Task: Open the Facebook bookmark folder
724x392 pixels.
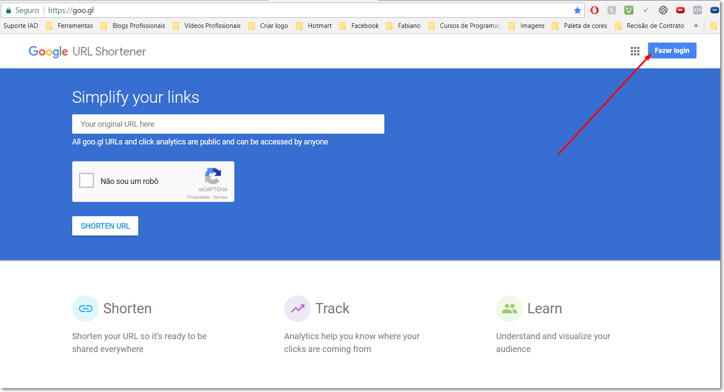Action: coord(359,26)
